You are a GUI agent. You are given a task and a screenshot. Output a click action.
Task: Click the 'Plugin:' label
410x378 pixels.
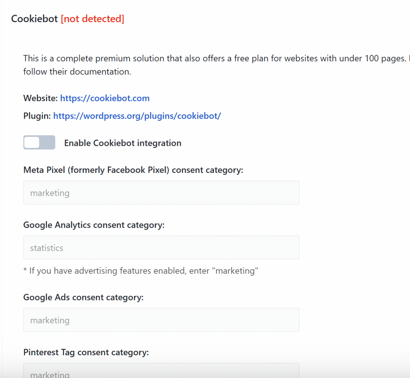(37, 116)
